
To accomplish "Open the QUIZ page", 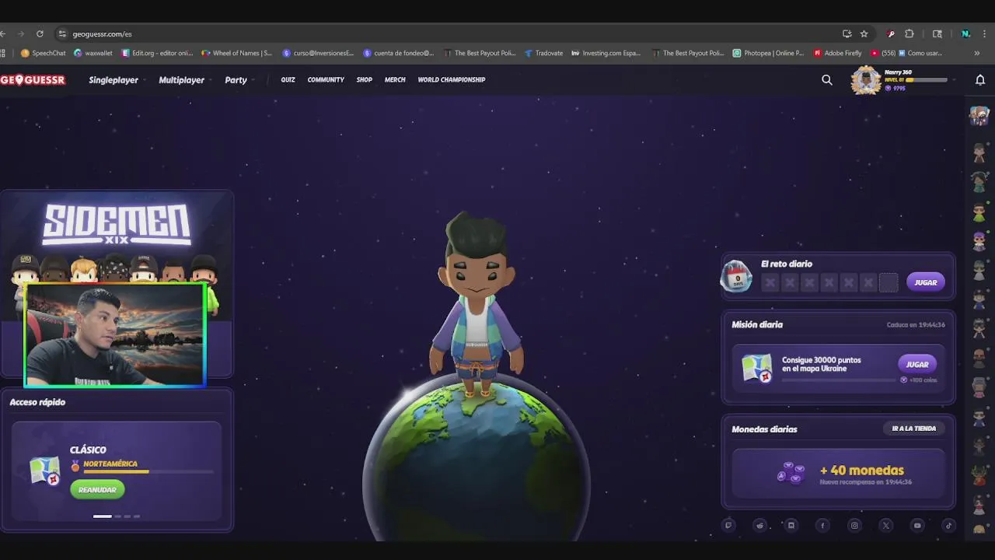I will click(x=288, y=79).
